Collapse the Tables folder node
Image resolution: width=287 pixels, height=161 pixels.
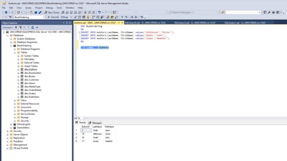click(x=15, y=53)
